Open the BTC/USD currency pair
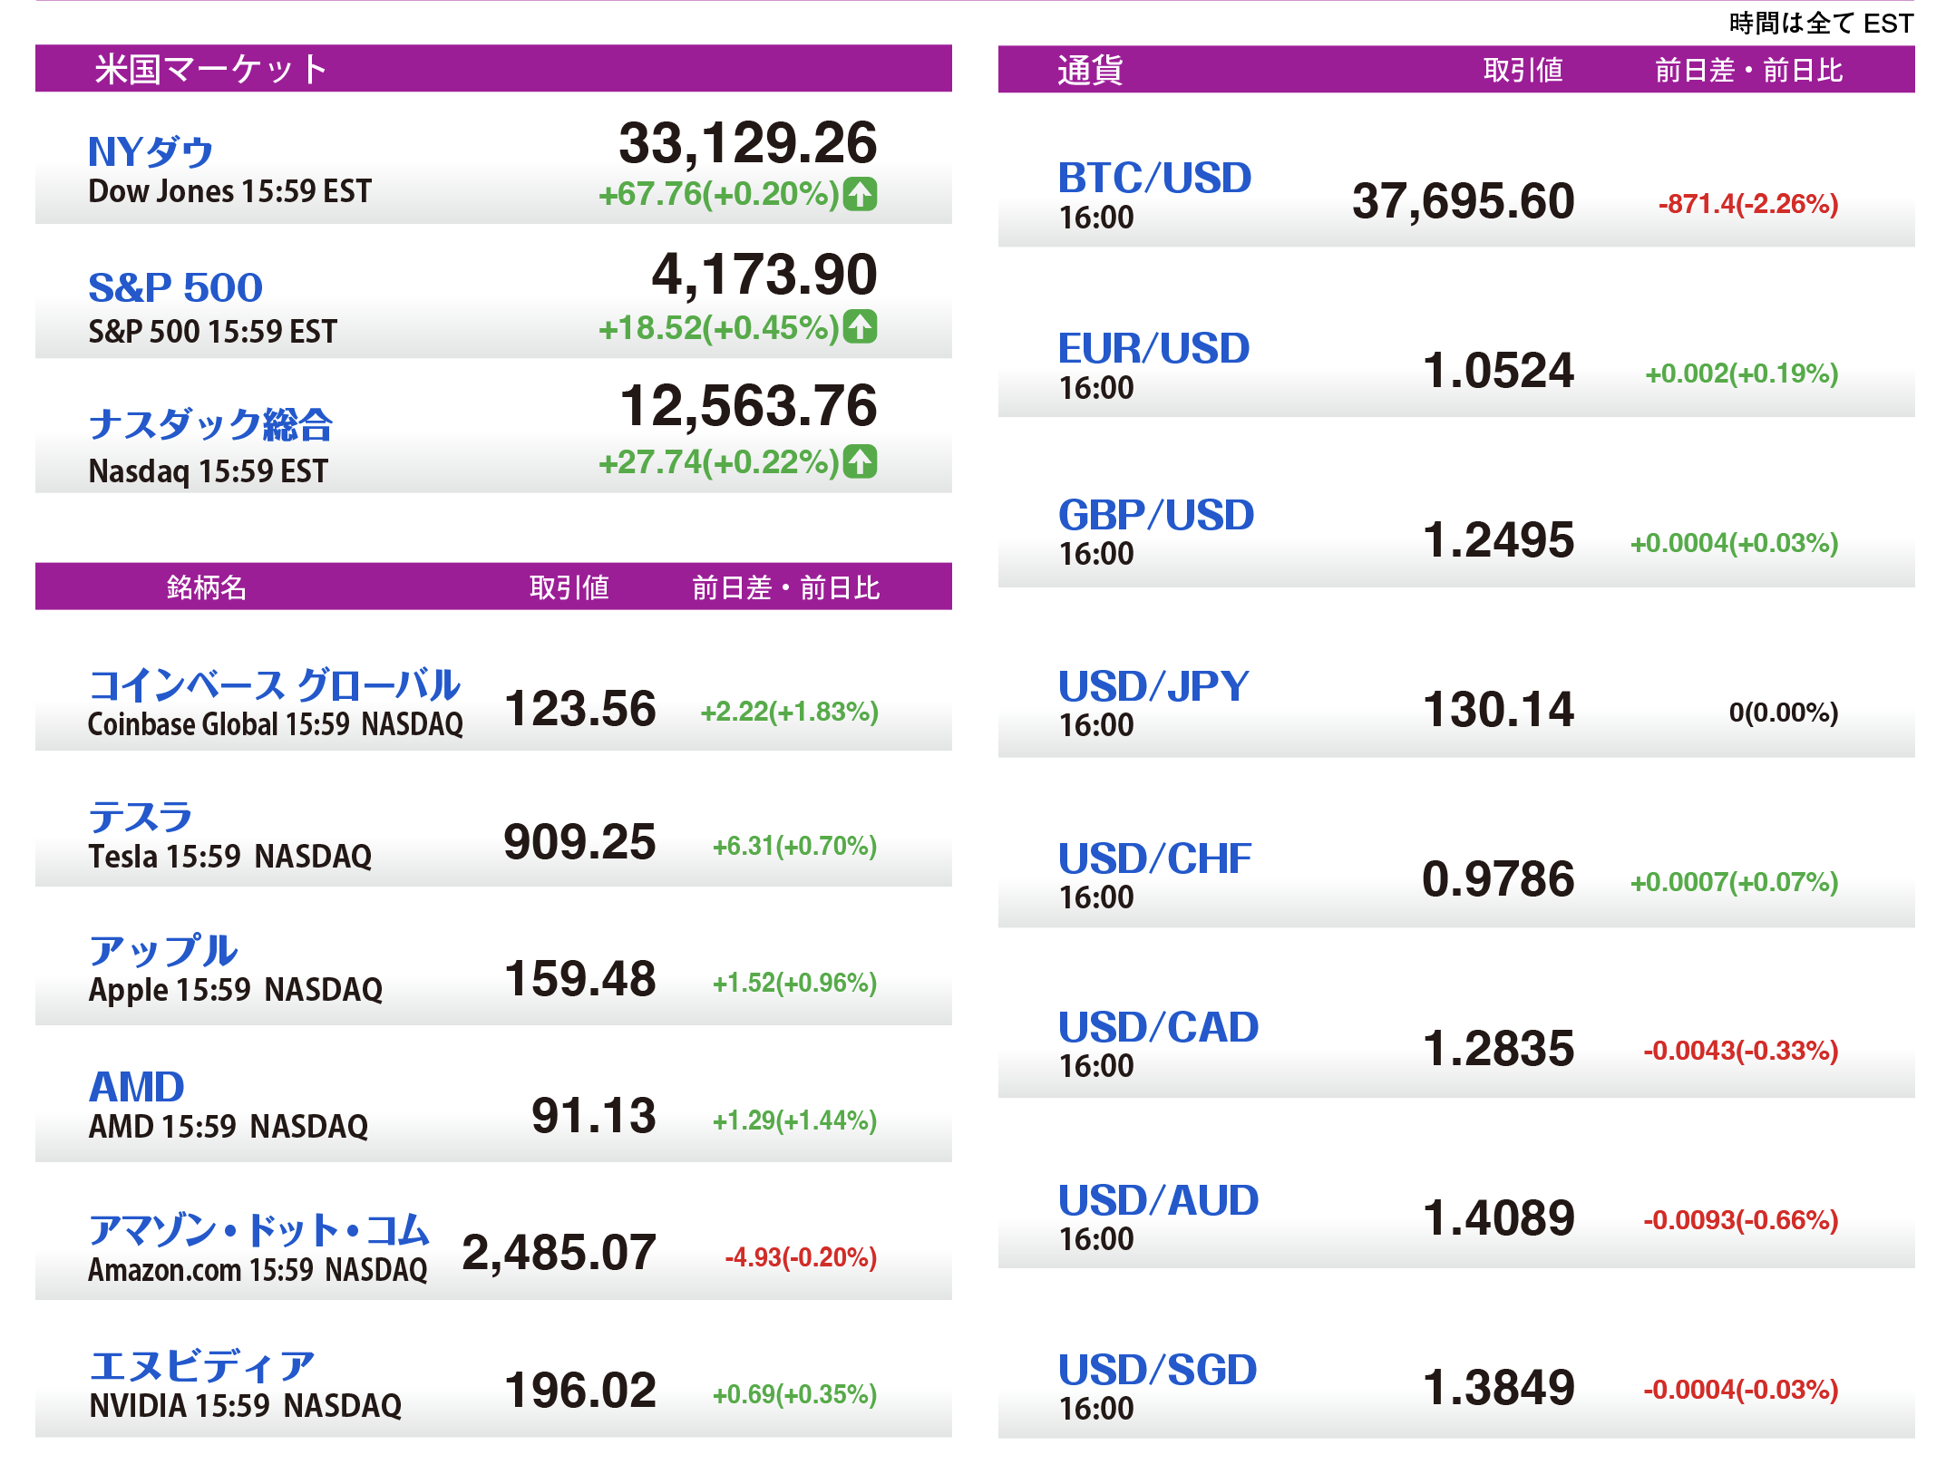This screenshot has height=1474, width=1946. (x=1154, y=178)
